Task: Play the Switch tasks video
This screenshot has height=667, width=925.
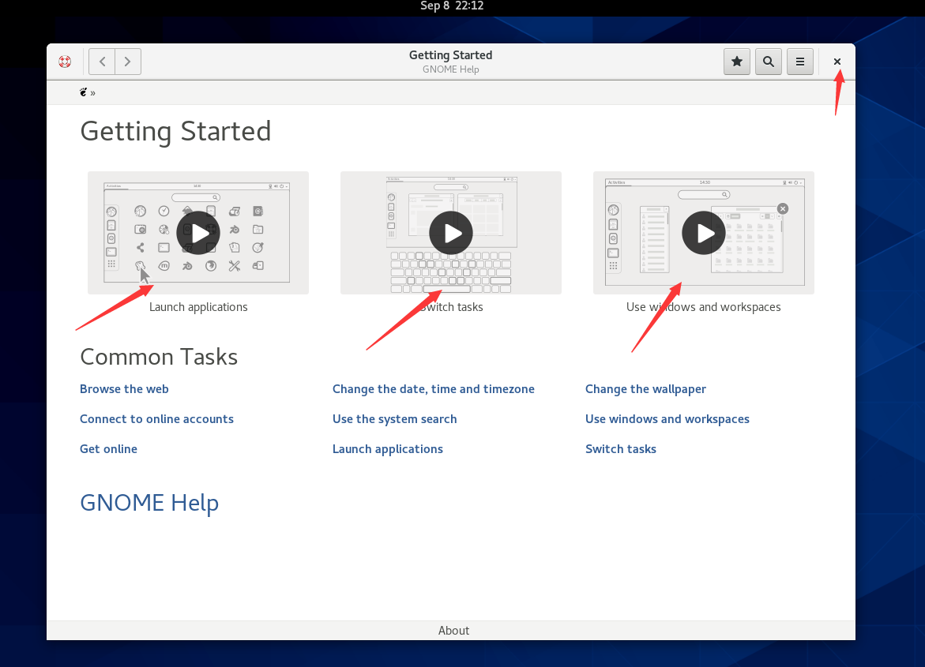Action: pos(451,233)
